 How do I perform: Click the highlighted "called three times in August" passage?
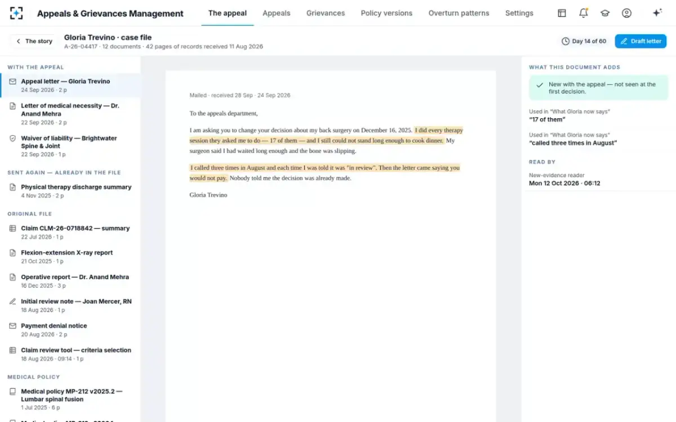[324, 173]
